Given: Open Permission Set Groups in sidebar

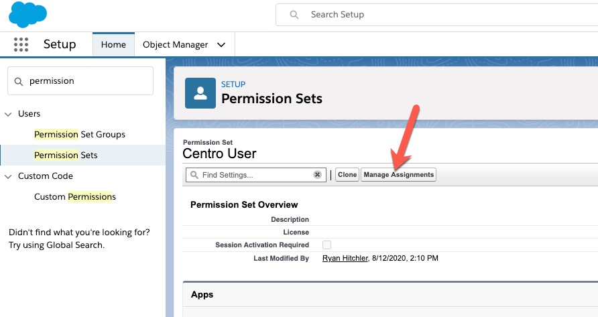Looking at the screenshot, I should point(80,134).
